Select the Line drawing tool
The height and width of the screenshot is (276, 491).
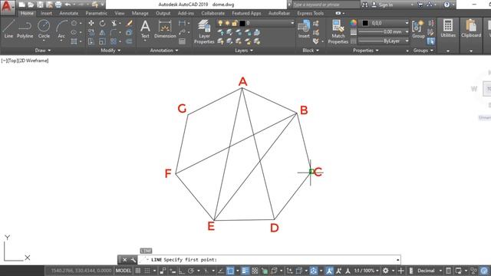8,29
